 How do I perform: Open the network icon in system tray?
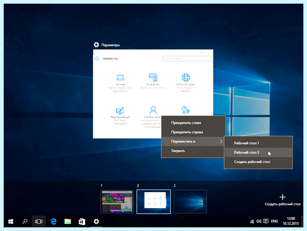(252, 221)
